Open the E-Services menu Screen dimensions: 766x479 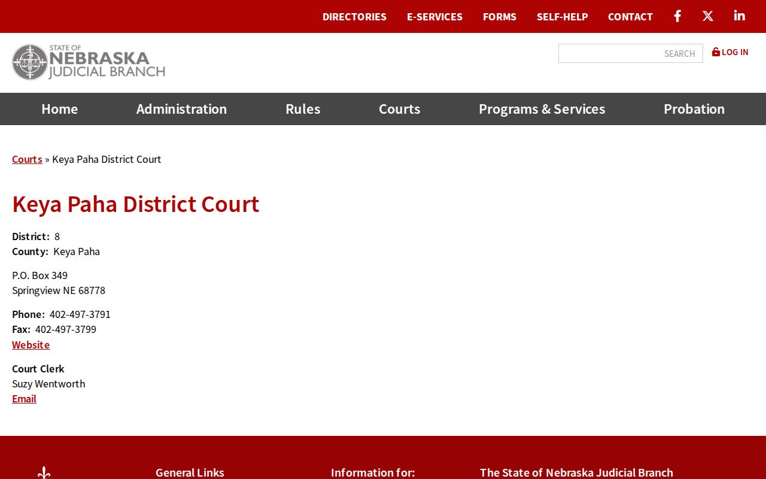pos(434,17)
